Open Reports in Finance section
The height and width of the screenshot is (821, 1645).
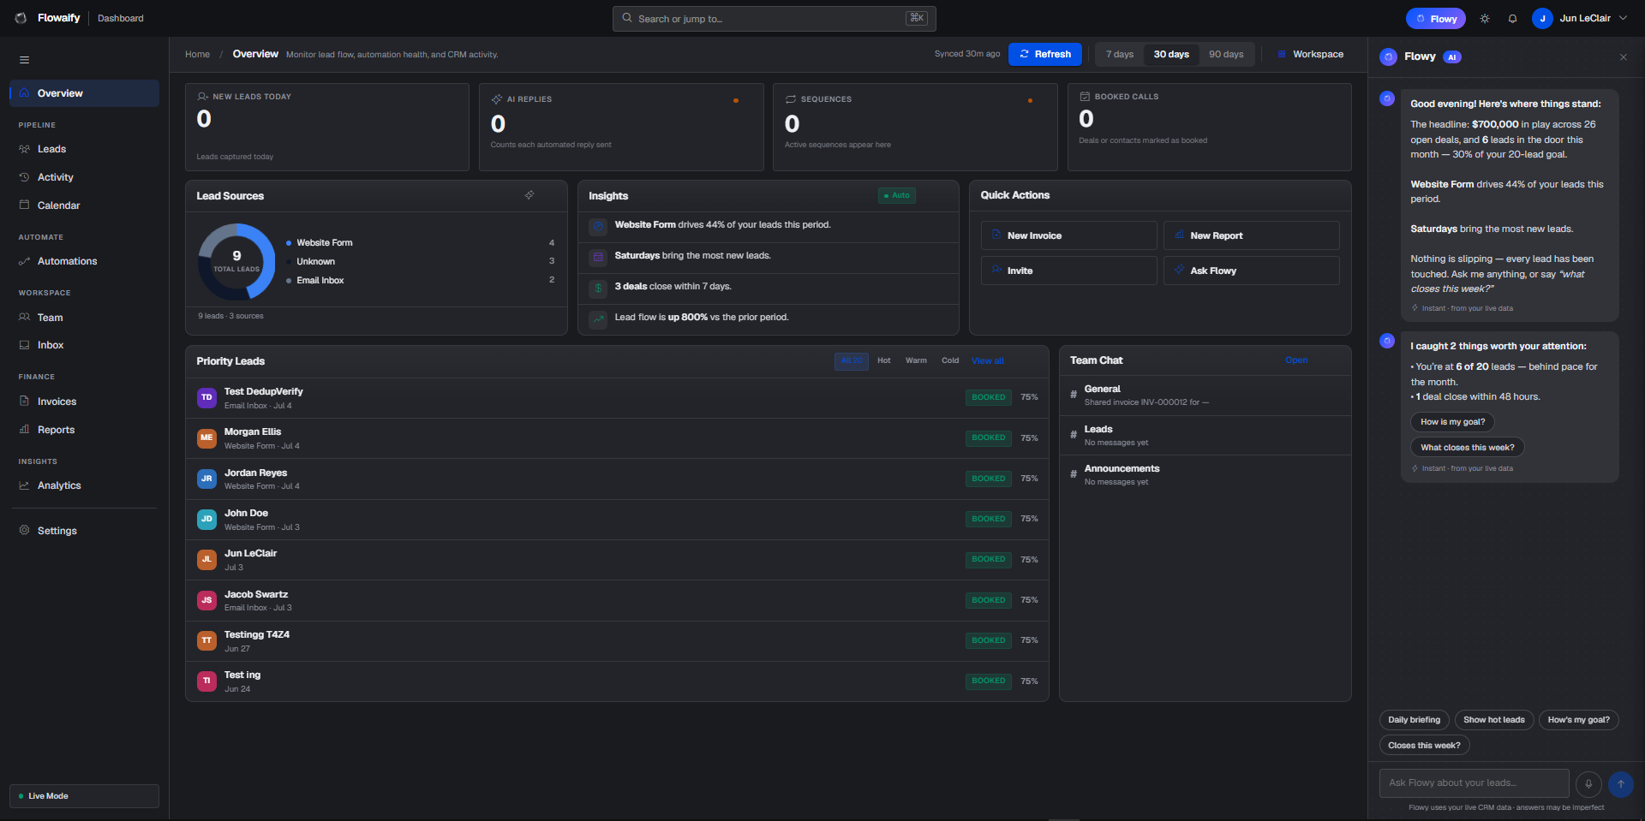[84, 430]
